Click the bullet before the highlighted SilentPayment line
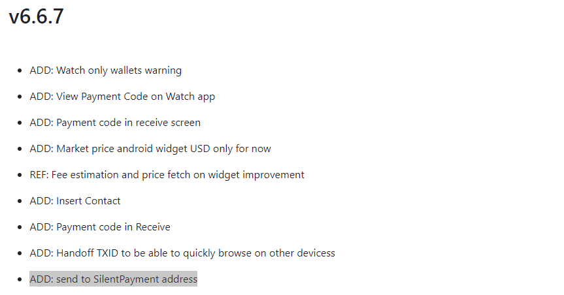Screen dimensions: 564x295 point(20,279)
